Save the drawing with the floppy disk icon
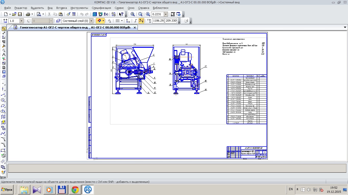The height and width of the screenshot is (195, 348). [20, 14]
